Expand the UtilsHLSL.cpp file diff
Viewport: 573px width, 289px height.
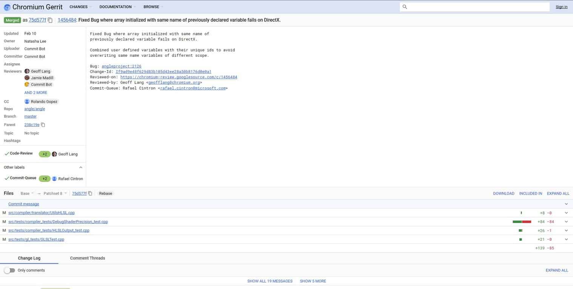[566, 213]
